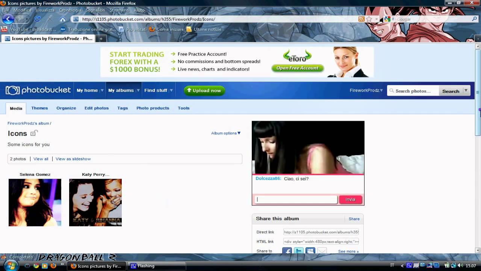The image size is (481, 271).
Task: Go back with the Firefox back arrow
Action: click(x=8, y=19)
